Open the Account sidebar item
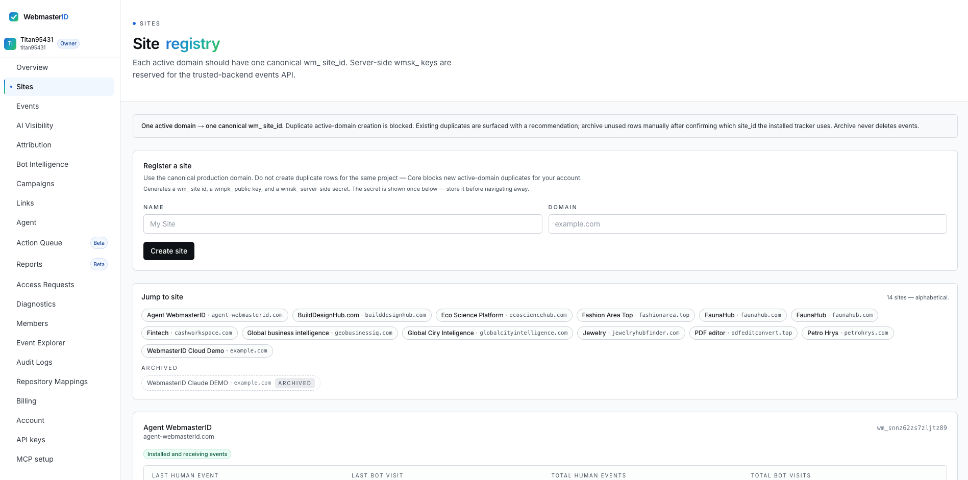Screen dimensions: 968x480 point(59,420)
